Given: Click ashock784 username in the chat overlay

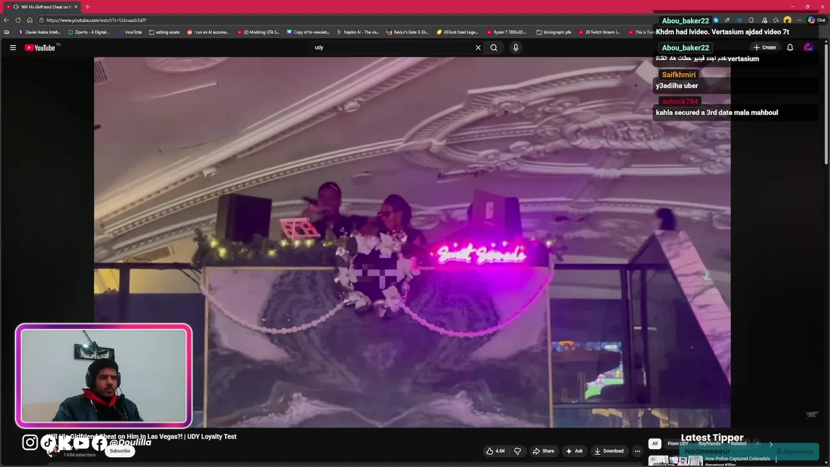Looking at the screenshot, I should (680, 101).
